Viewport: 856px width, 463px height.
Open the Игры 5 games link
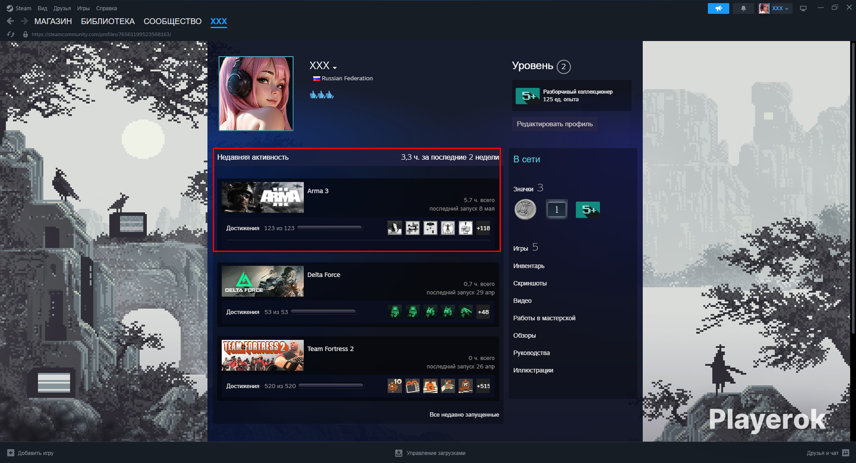(525, 248)
